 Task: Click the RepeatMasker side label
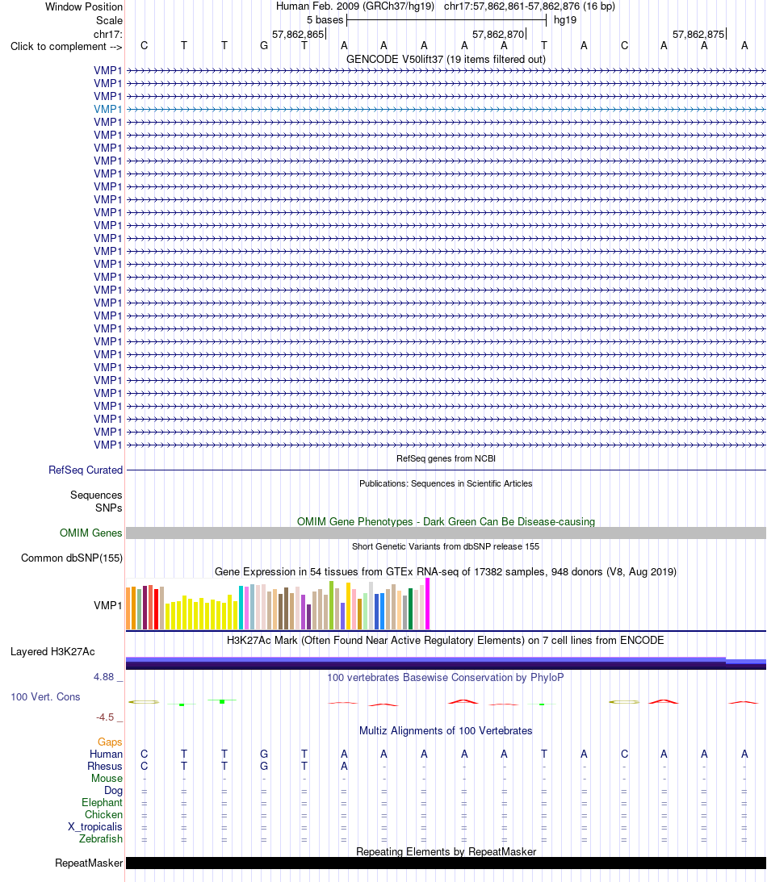click(x=89, y=863)
